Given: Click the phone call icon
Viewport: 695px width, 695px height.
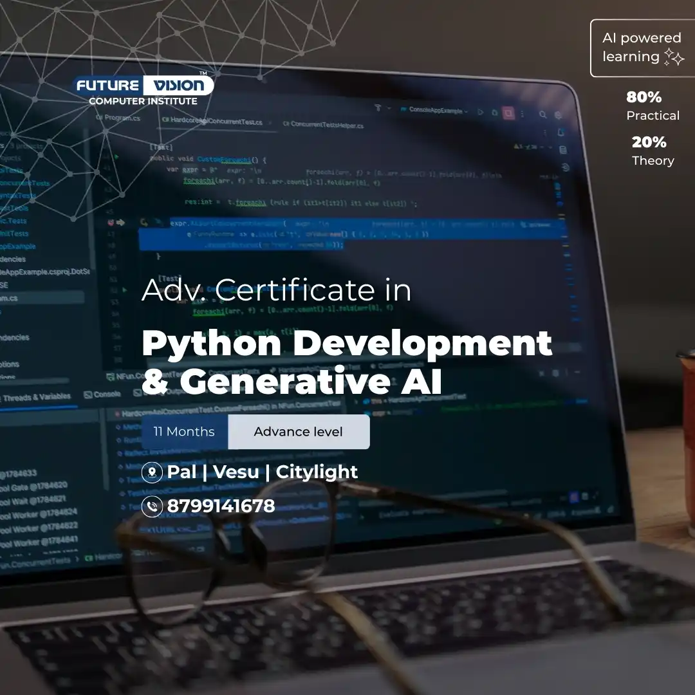Looking at the screenshot, I should [152, 506].
